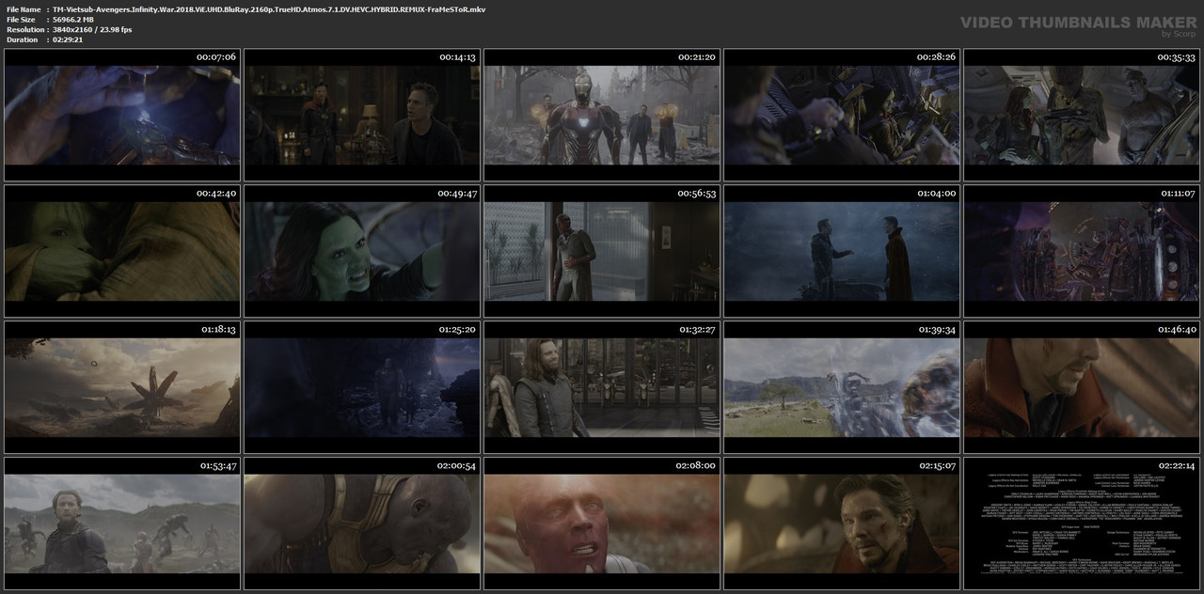Click the 01:53:47 timestamp text

coord(216,466)
